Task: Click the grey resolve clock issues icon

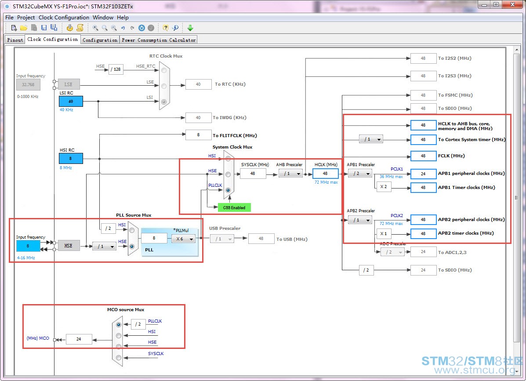Action: (x=151, y=28)
